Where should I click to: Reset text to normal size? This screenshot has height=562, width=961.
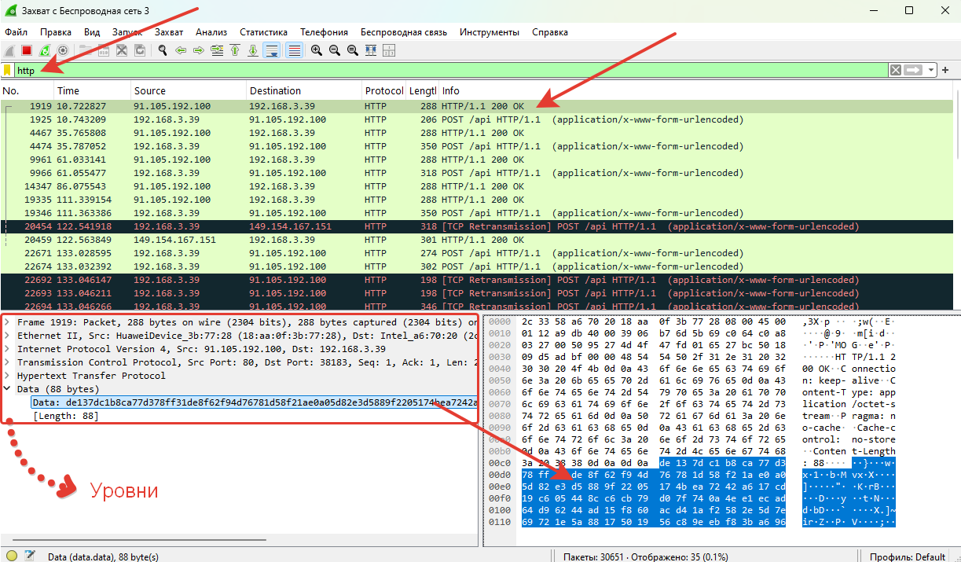tap(353, 50)
